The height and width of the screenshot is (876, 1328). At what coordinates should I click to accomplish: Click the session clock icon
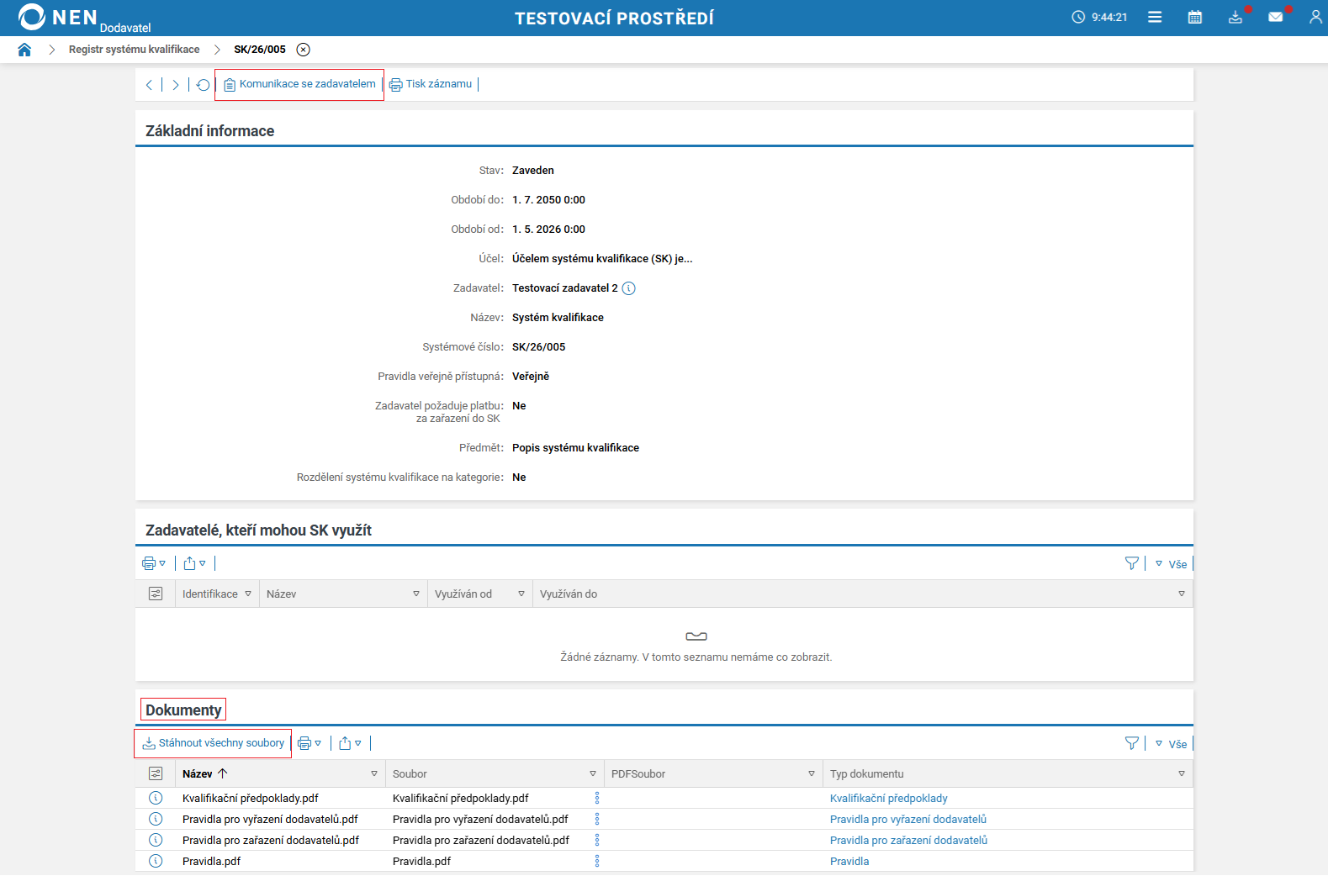tap(1078, 17)
